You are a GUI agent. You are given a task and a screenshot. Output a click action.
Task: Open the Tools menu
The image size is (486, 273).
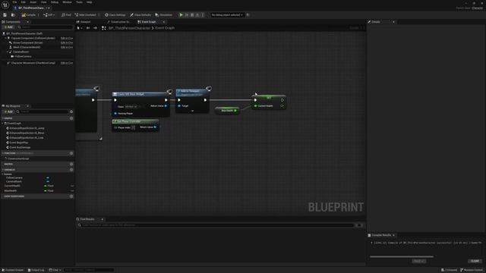79,2
